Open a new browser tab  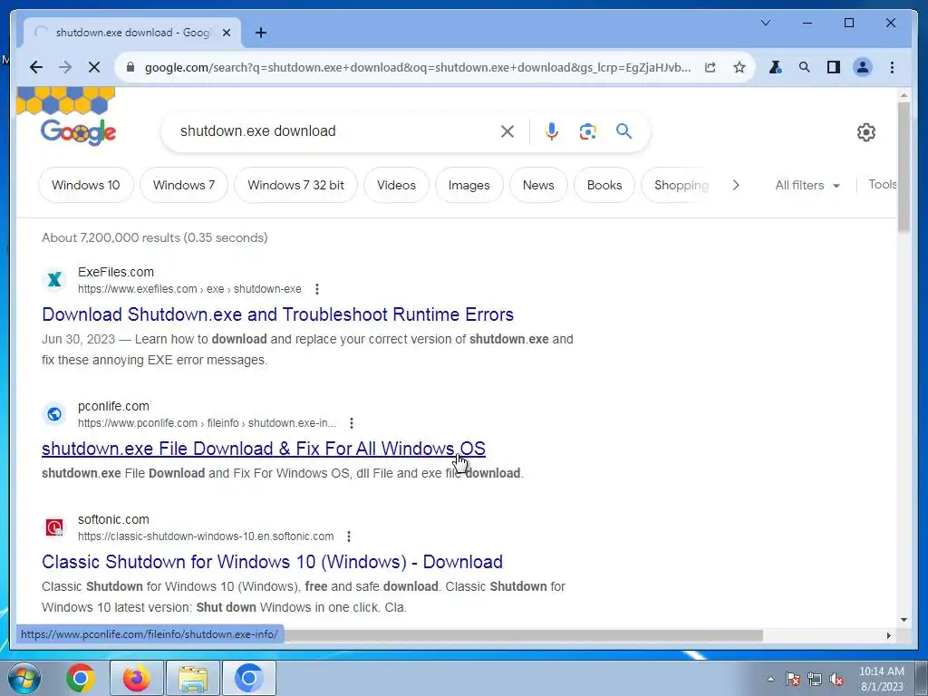(261, 33)
